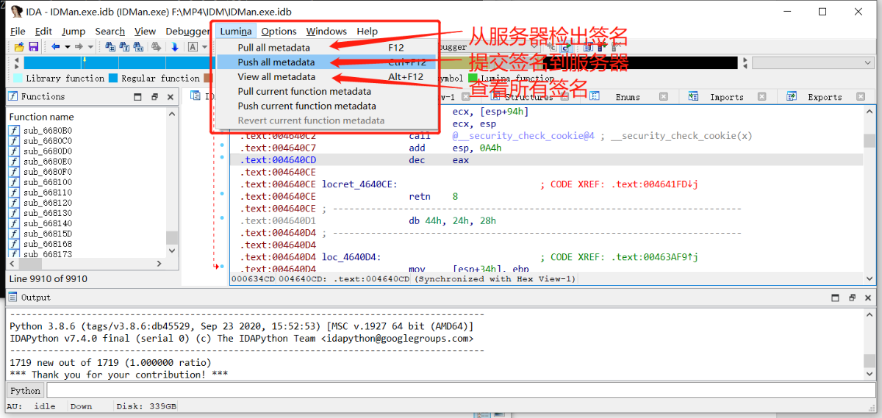This screenshot has height=418, width=882.
Task: Click the Library function color legend swatch
Action: click(x=17, y=78)
